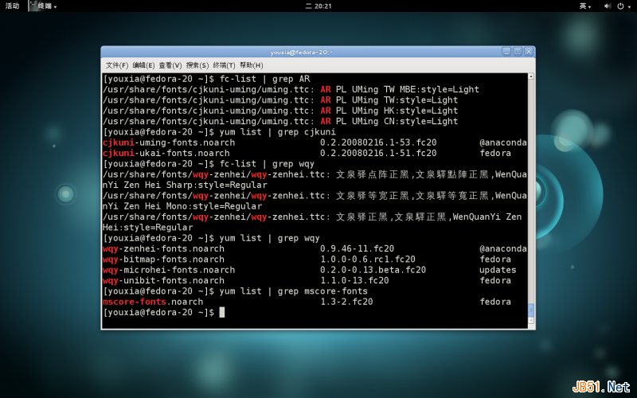Open the 英 input method dropdown
637x398 pixels.
coord(585,6)
